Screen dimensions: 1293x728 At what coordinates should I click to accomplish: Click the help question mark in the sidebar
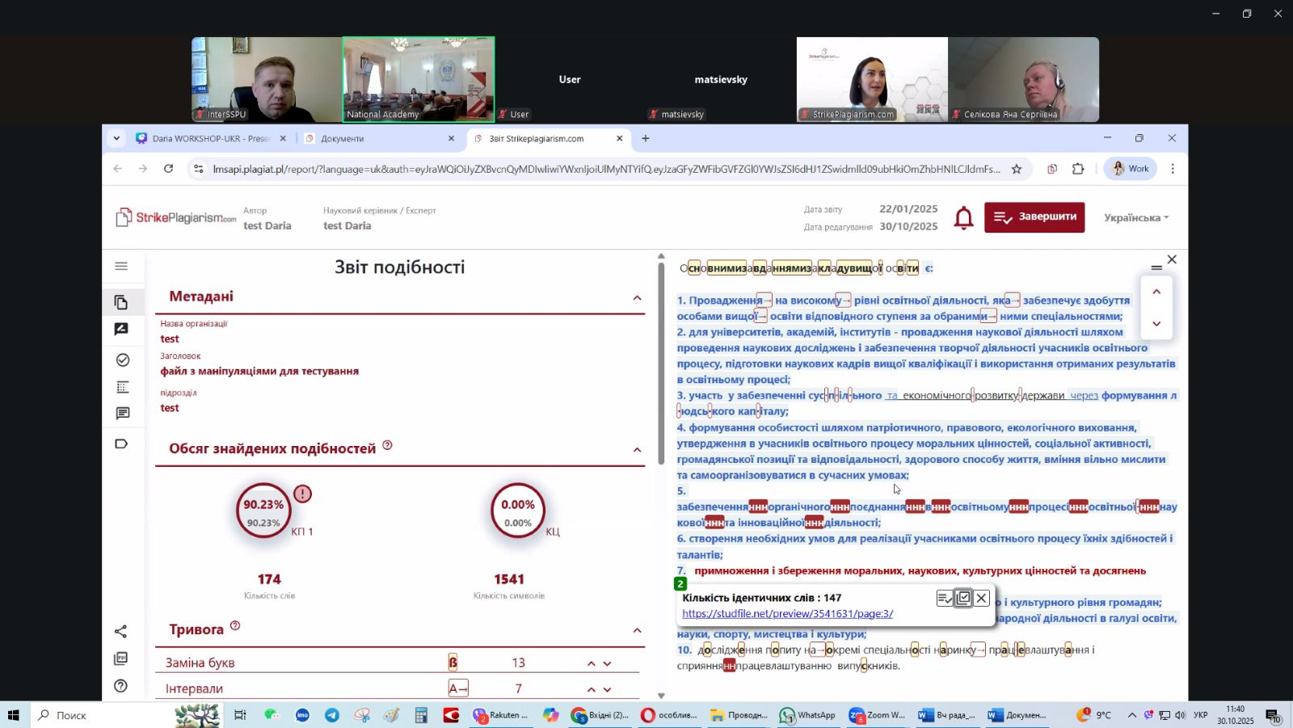point(121,686)
